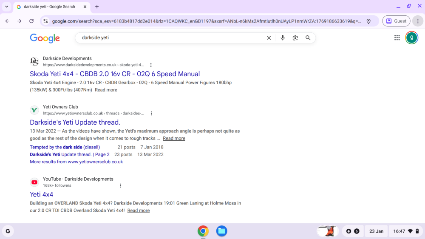Go back to previous page

pos(7,21)
